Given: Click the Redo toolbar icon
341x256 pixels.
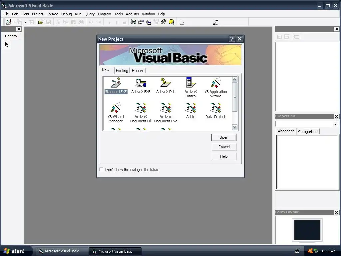Looking at the screenshot, I should coord(99,22).
